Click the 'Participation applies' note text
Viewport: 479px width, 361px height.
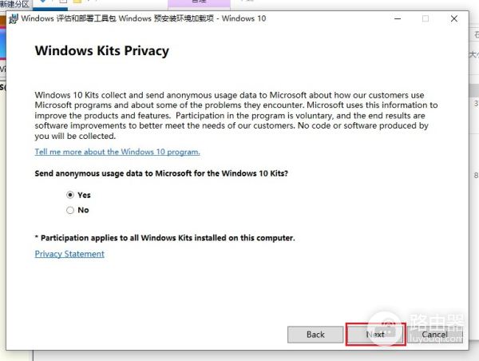pos(165,238)
